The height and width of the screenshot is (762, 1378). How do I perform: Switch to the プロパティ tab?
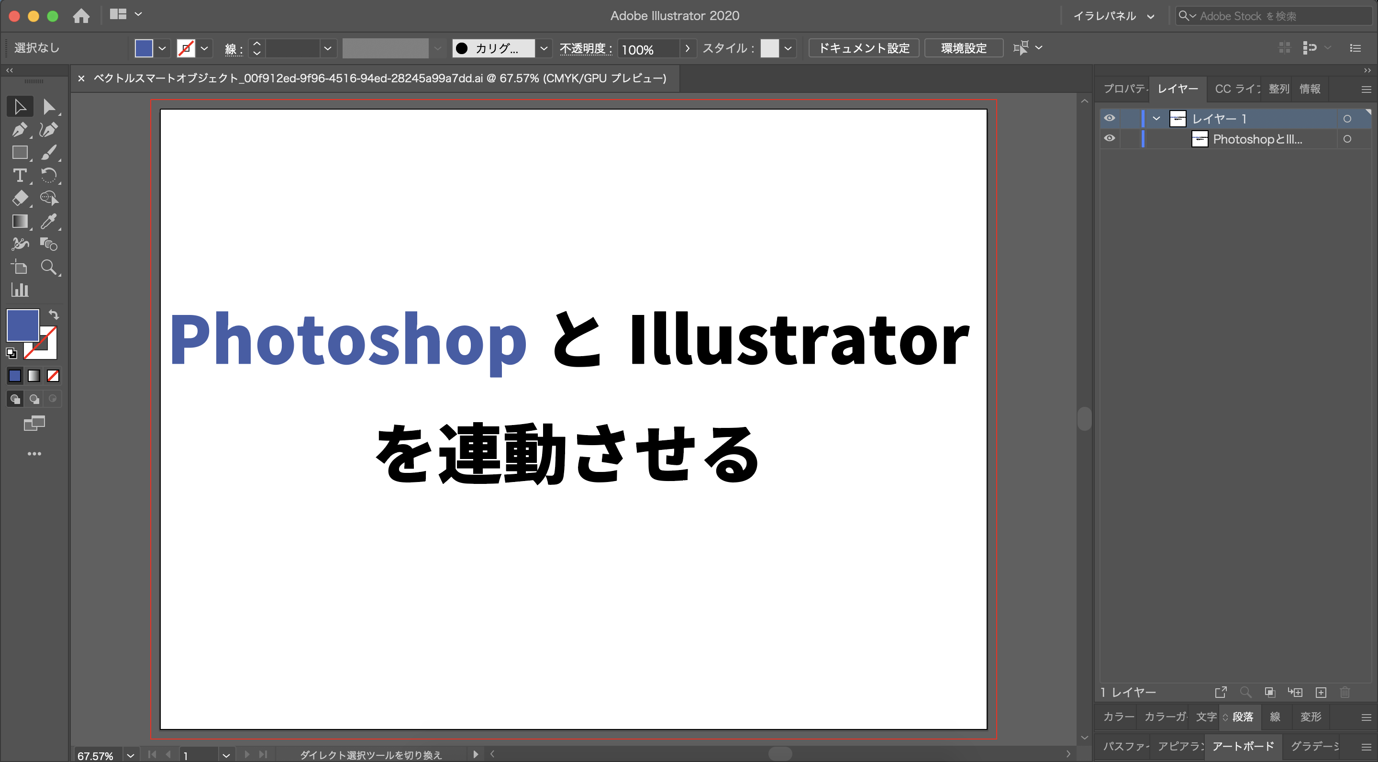(x=1124, y=89)
